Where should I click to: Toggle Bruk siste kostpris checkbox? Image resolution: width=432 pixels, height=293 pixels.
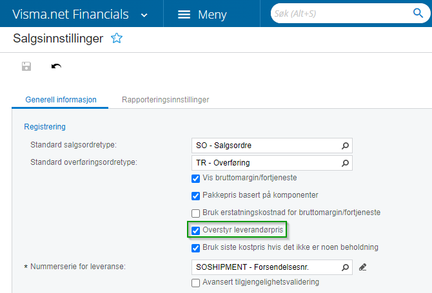[196, 247]
